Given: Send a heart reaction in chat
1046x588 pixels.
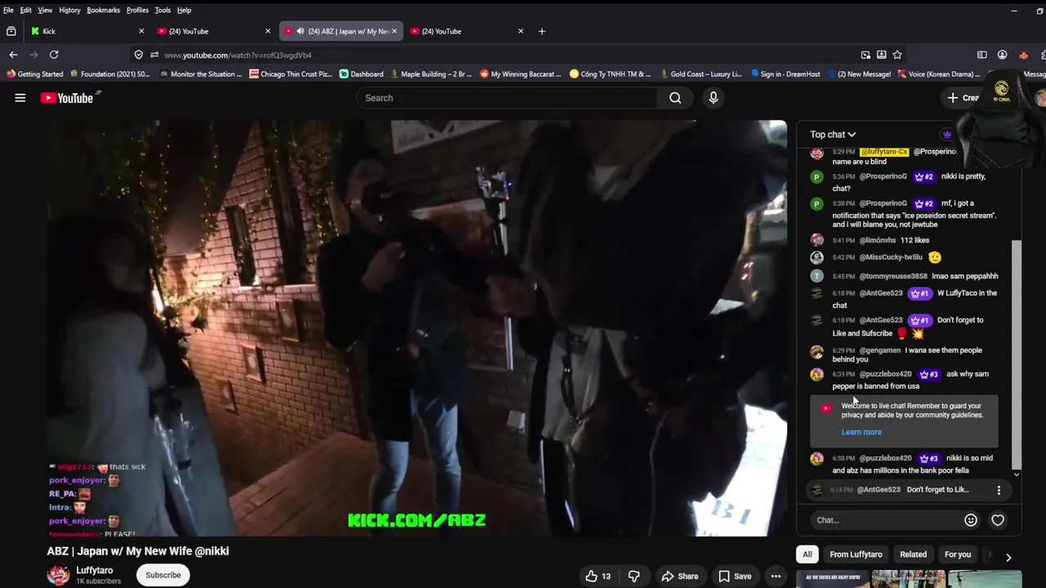Looking at the screenshot, I should pos(998,520).
